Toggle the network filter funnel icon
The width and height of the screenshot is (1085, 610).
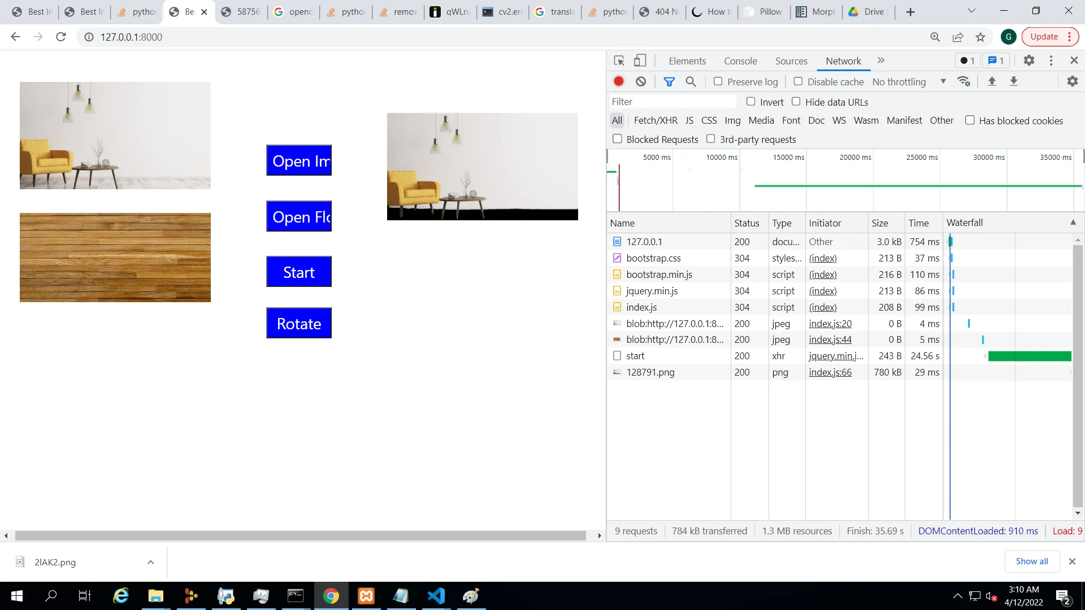tap(669, 81)
